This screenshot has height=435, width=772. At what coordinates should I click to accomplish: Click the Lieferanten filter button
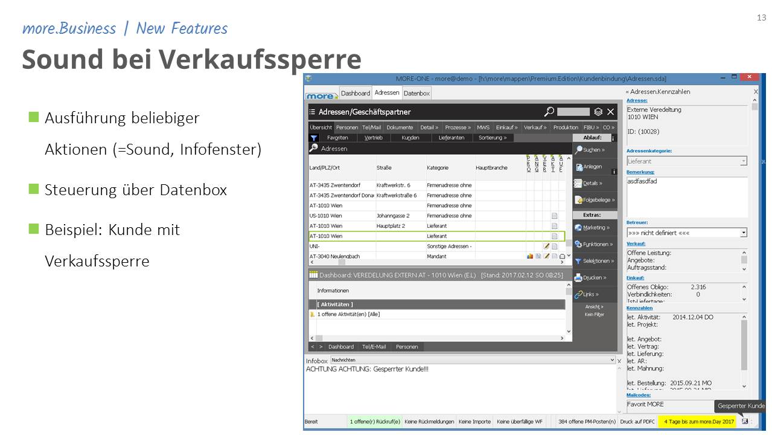pos(451,138)
